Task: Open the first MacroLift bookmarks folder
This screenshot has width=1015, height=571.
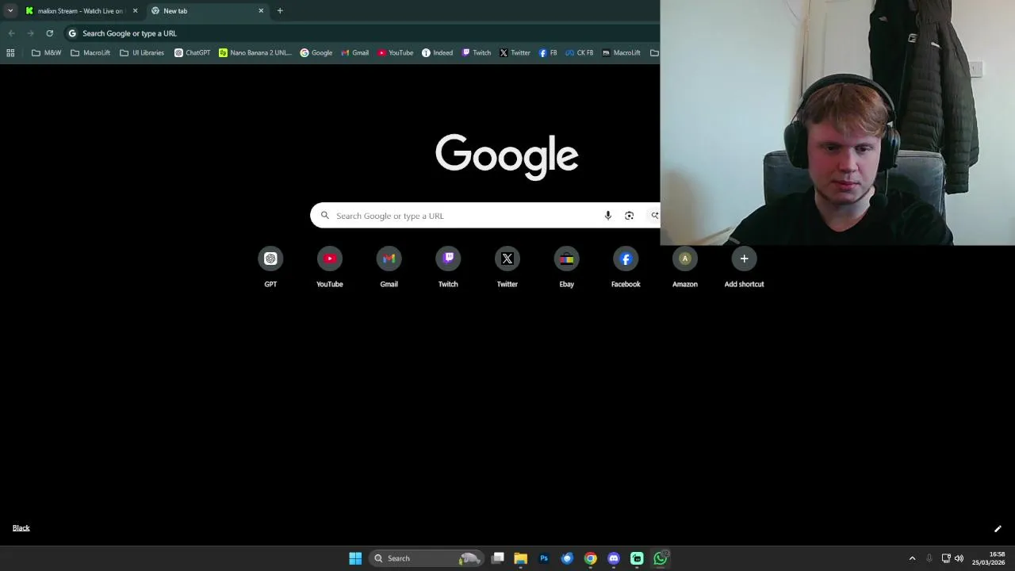Action: point(90,53)
